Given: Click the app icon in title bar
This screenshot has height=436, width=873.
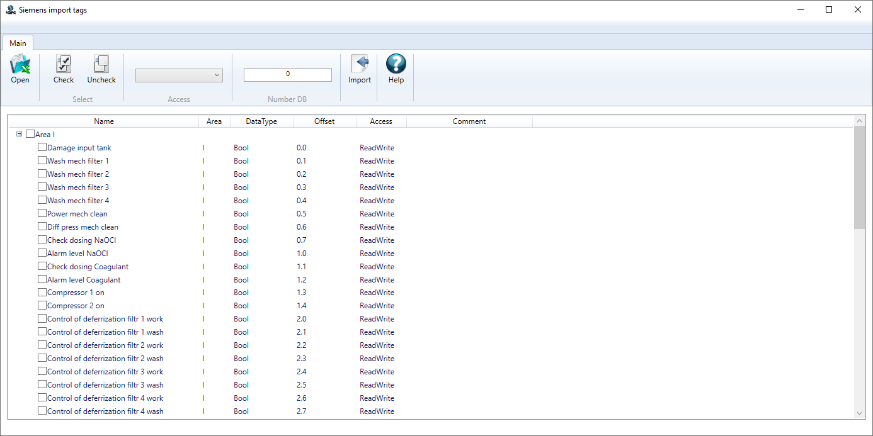Looking at the screenshot, I should tap(10, 9).
